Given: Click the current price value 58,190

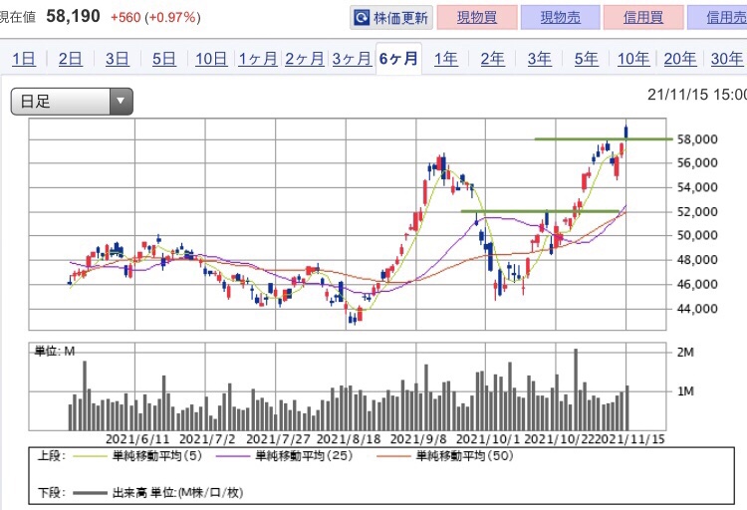Looking at the screenshot, I should [x=73, y=17].
